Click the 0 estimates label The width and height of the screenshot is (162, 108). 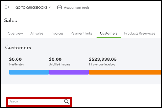tap(17, 65)
